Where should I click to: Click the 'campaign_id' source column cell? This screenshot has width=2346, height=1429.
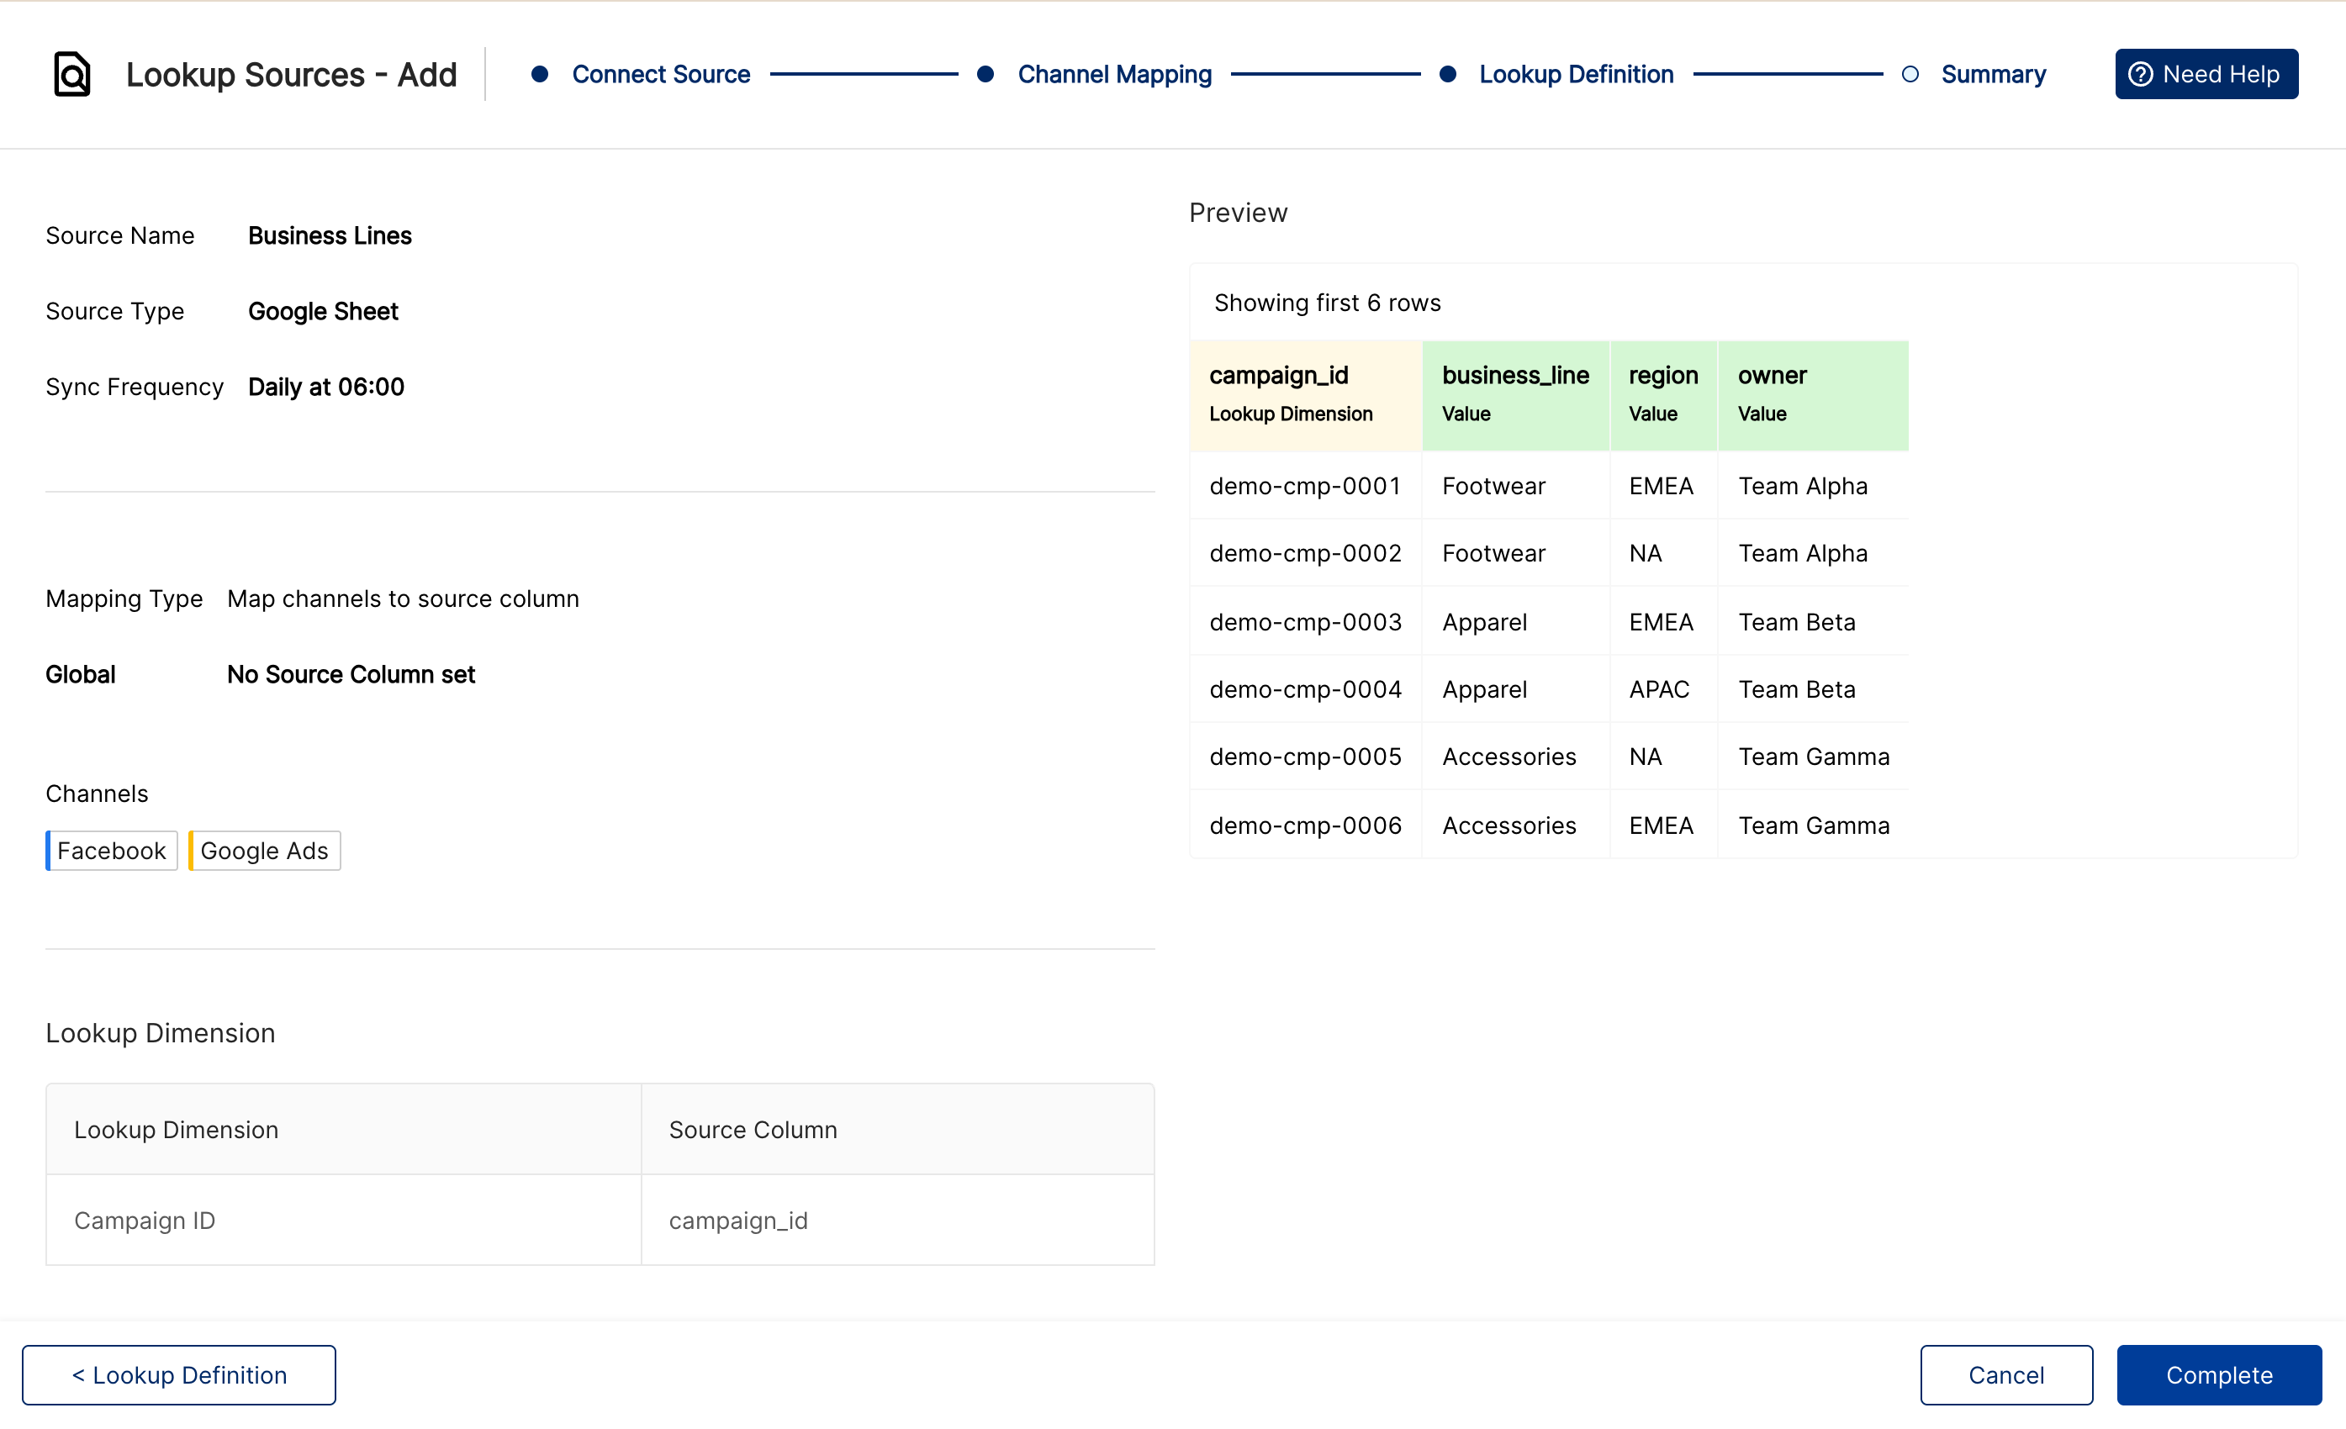[898, 1220]
